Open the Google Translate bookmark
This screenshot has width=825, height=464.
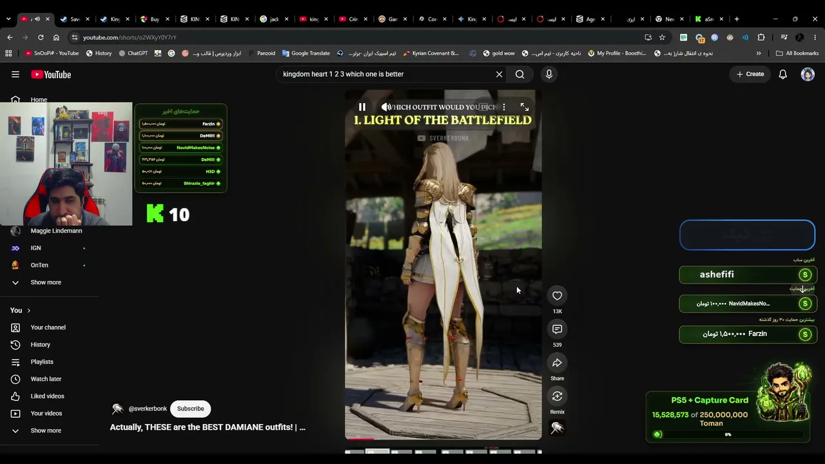[306, 53]
